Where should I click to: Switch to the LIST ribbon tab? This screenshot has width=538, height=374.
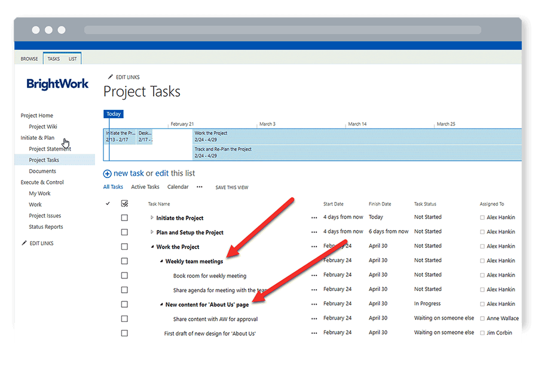[x=72, y=59]
